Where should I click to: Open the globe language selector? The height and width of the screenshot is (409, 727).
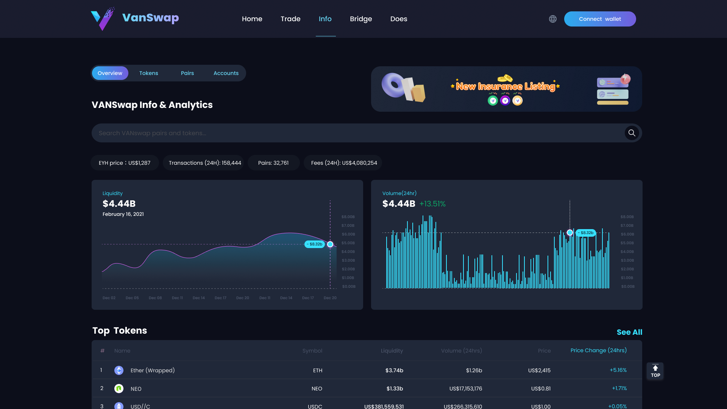pos(553,19)
